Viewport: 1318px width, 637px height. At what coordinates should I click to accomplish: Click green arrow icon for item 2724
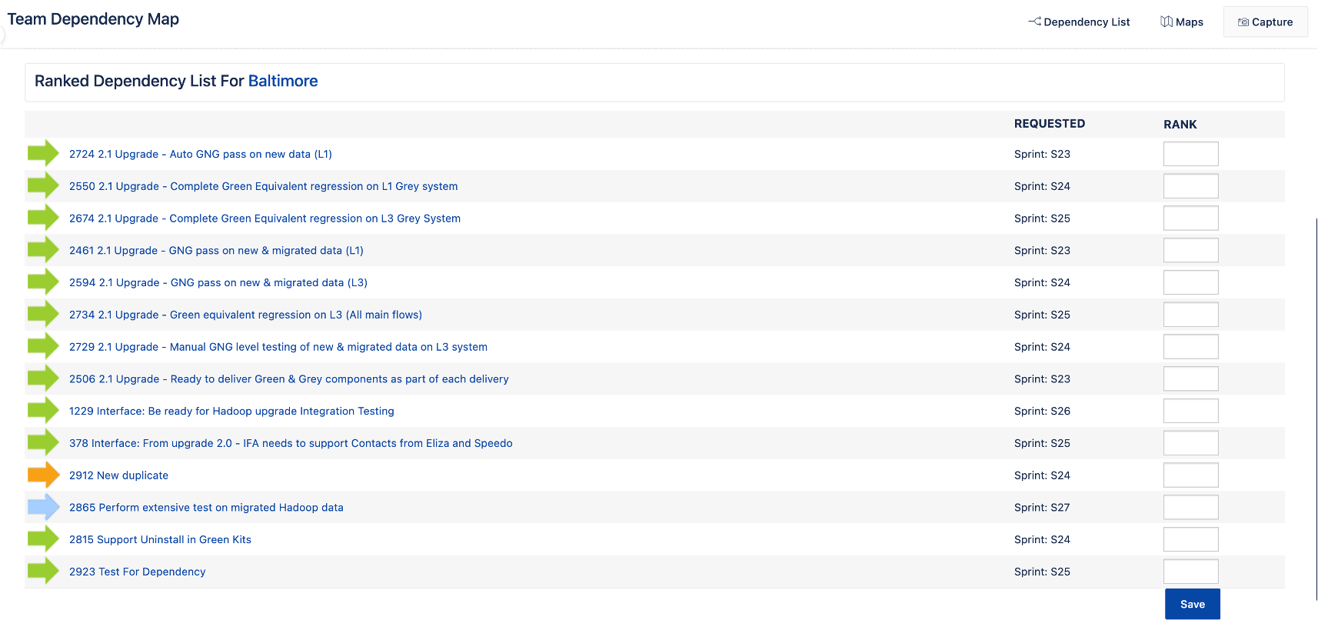43,153
